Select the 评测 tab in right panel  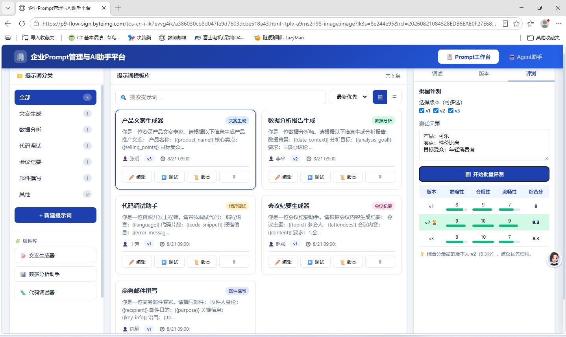(x=531, y=74)
